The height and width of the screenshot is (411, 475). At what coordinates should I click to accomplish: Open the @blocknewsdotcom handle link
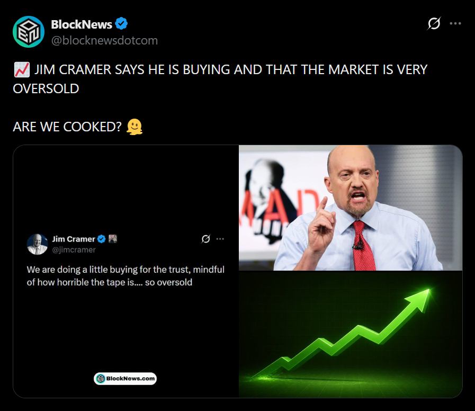(x=104, y=40)
